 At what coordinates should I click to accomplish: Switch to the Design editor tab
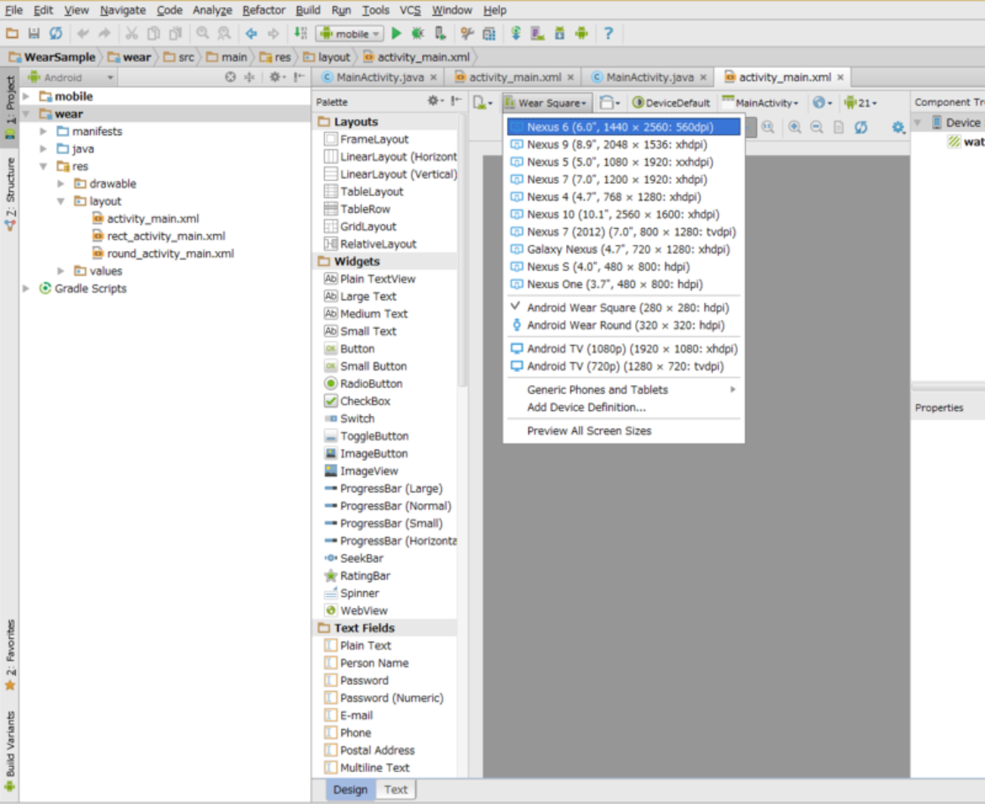[350, 790]
